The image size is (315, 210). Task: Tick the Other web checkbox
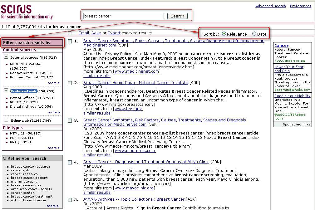tap(6, 120)
